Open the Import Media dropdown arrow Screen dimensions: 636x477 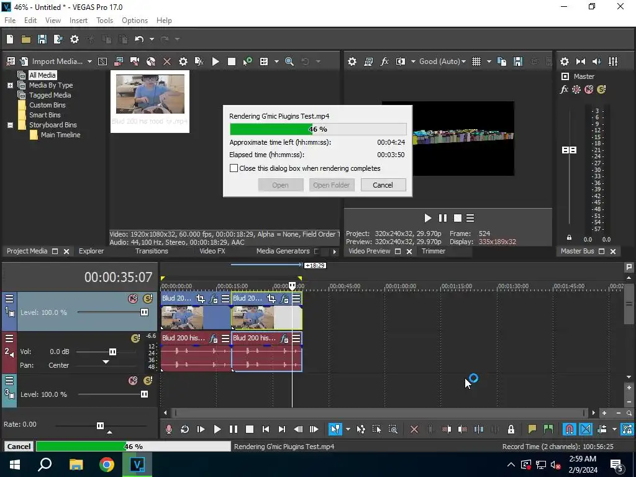pyautogui.click(x=89, y=61)
